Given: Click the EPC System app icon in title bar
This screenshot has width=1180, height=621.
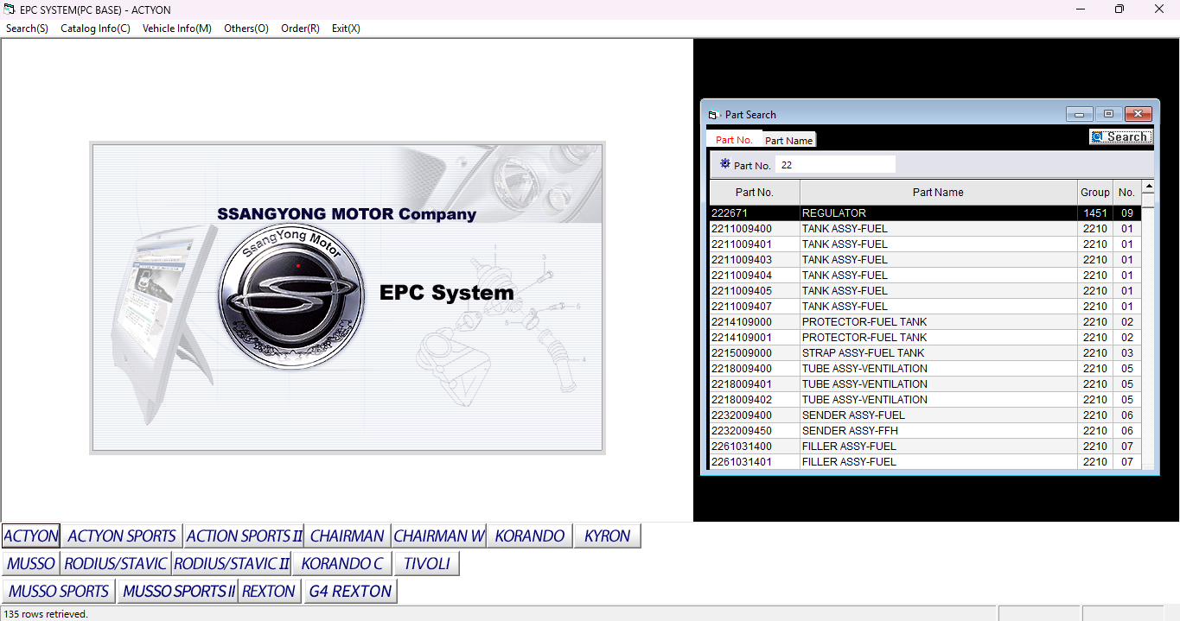Looking at the screenshot, I should [10, 10].
